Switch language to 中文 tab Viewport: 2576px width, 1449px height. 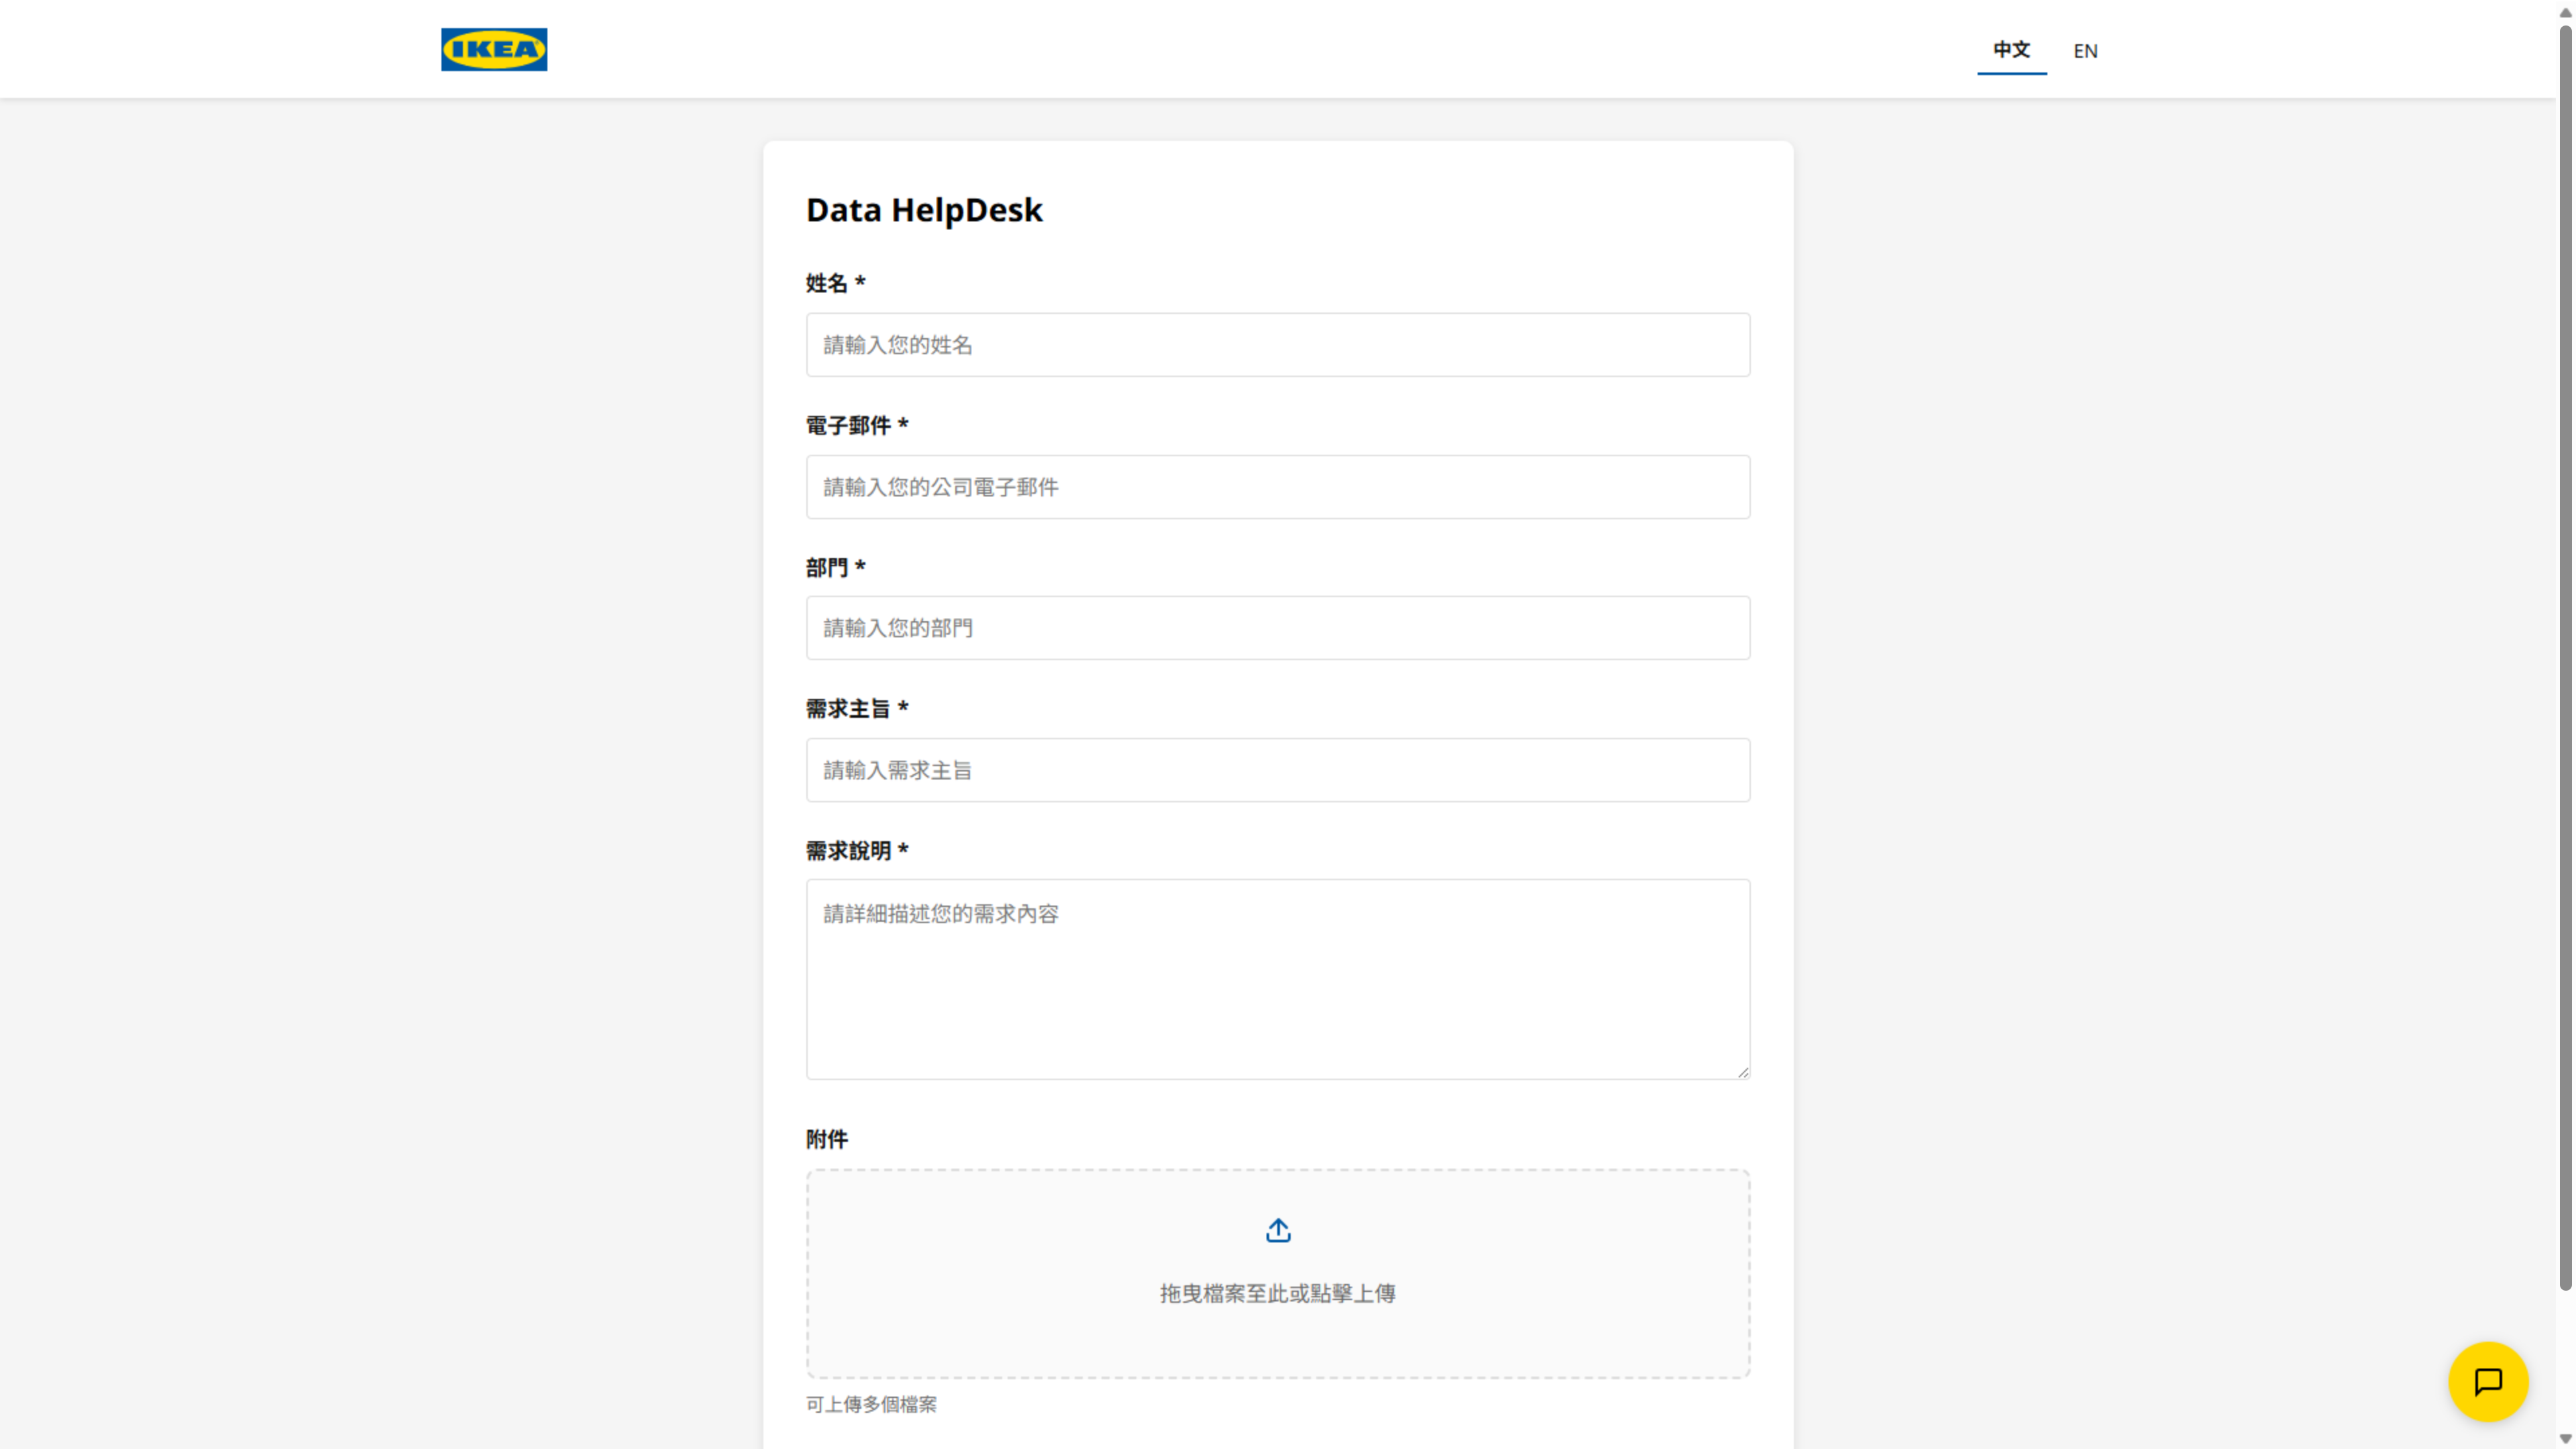tap(2011, 50)
